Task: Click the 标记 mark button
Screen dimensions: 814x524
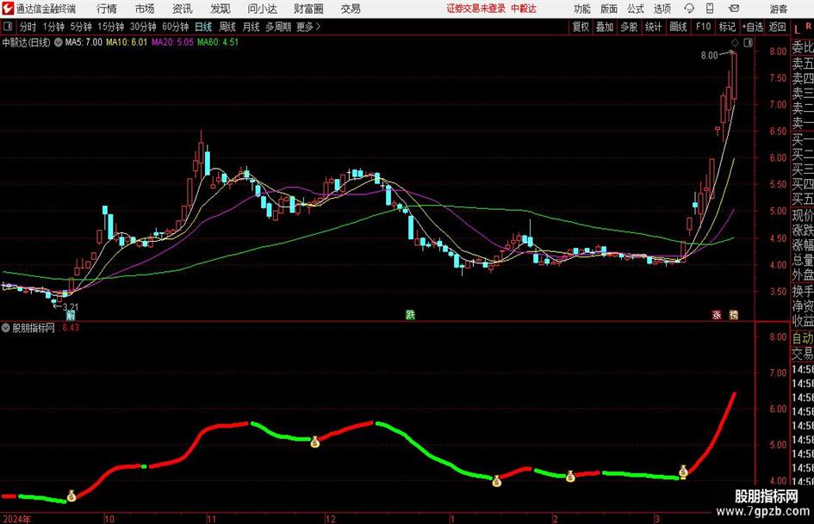Action: coord(727,27)
